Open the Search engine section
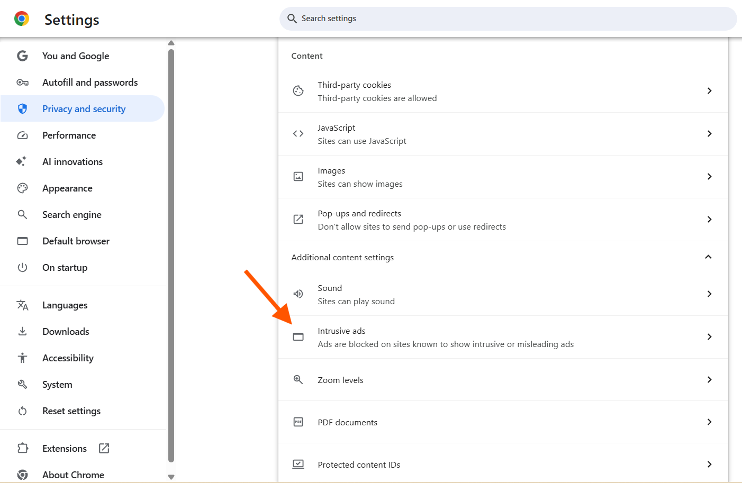The height and width of the screenshot is (483, 742). (x=83, y=215)
